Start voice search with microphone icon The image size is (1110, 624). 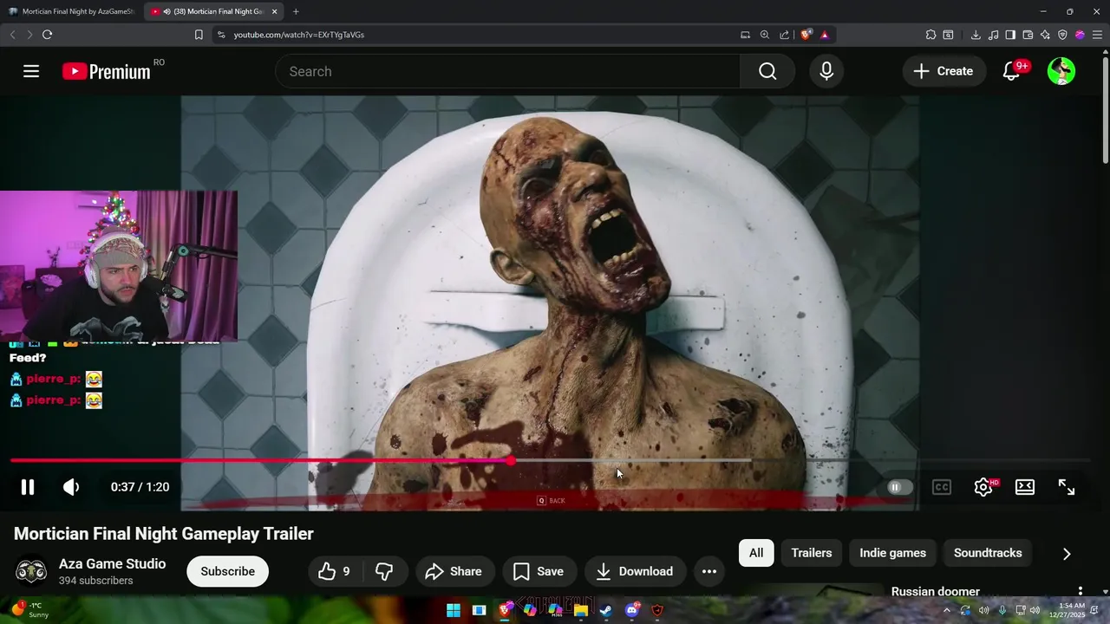click(826, 71)
